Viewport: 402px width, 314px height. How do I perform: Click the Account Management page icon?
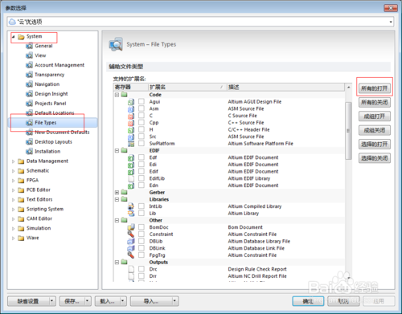(x=29, y=65)
